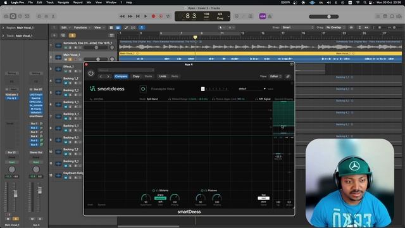Open the default profile dropdown in smartDeess
Image resolution: width=405 pixels, height=228 pixels.
(252, 89)
